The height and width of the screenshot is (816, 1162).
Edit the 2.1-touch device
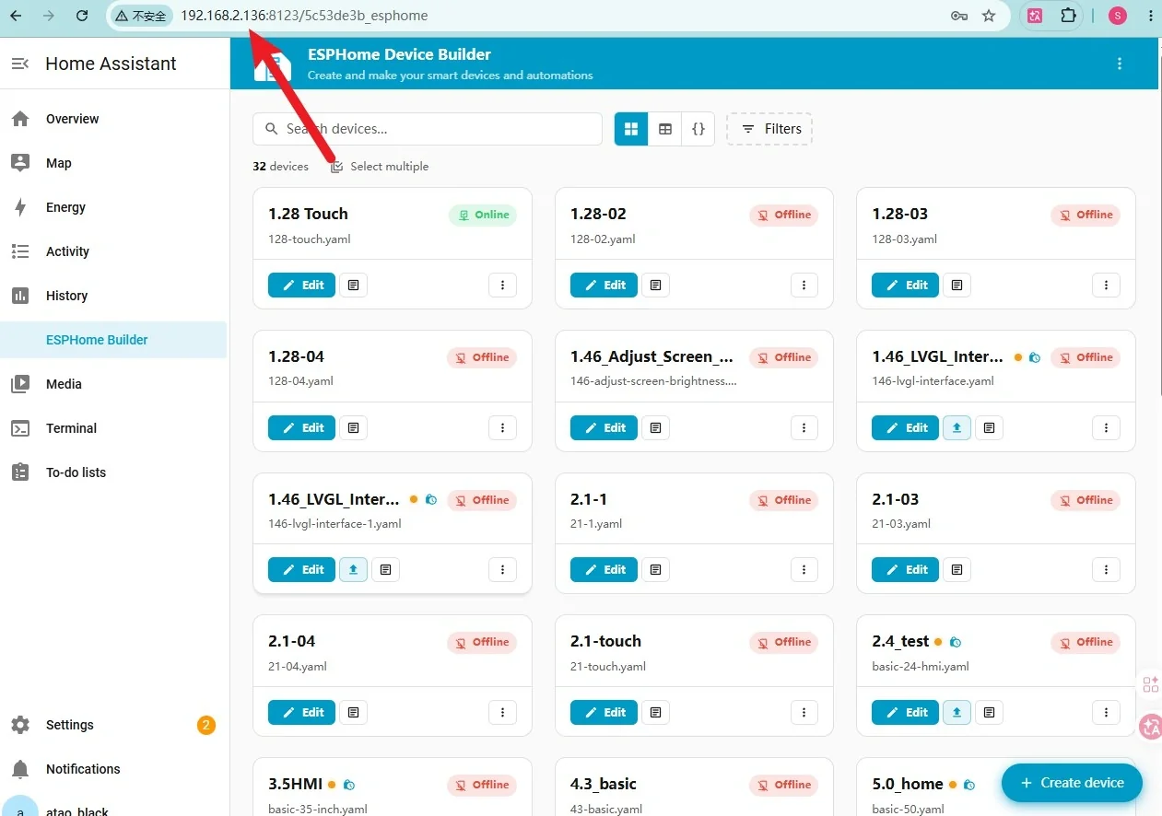click(604, 712)
